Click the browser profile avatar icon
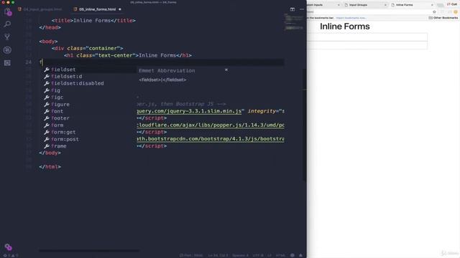Image resolution: width=460 pixels, height=258 pixels. [455, 12]
